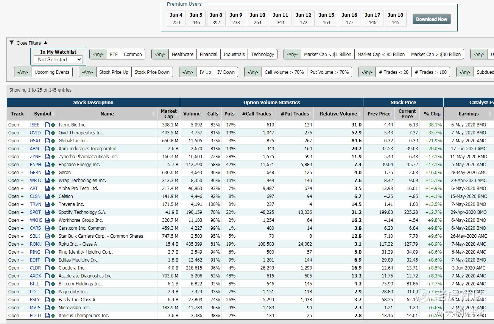Collapse the Close Filters section
This screenshot has height=324, width=494.
(28, 43)
